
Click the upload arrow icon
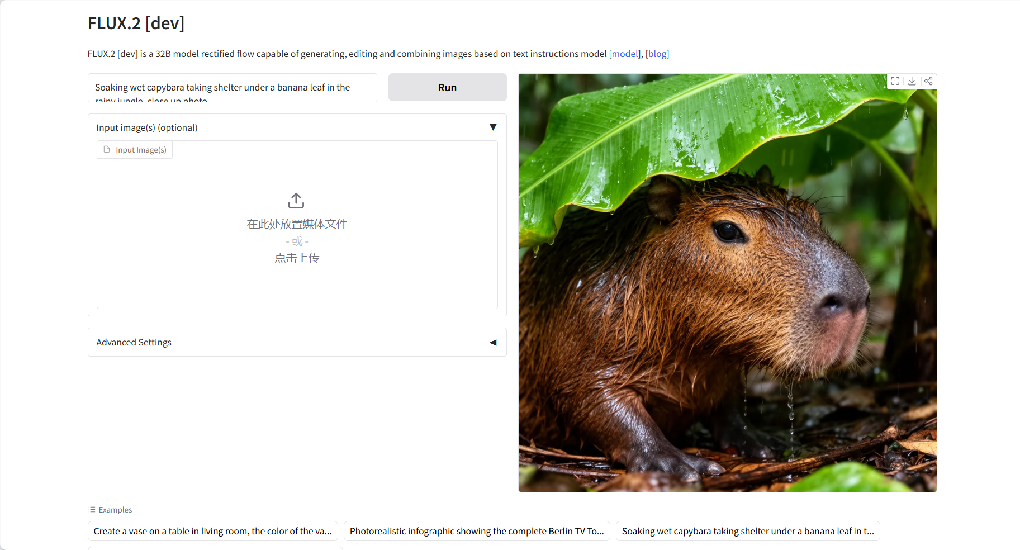click(296, 201)
